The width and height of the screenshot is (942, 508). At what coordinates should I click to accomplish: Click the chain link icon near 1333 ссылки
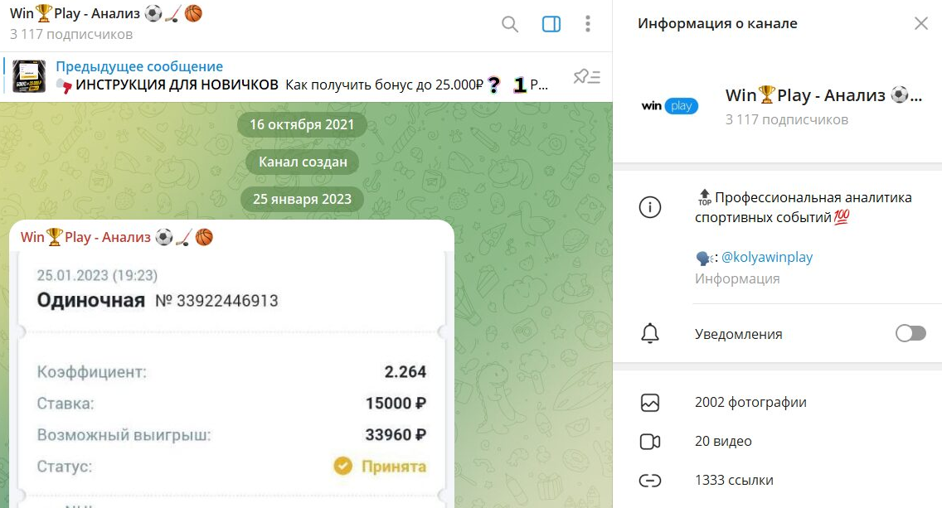[650, 480]
